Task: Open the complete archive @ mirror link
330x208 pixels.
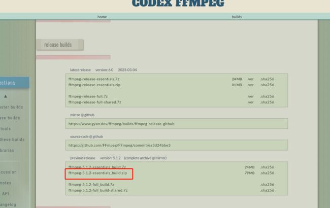Action: click(x=145, y=158)
